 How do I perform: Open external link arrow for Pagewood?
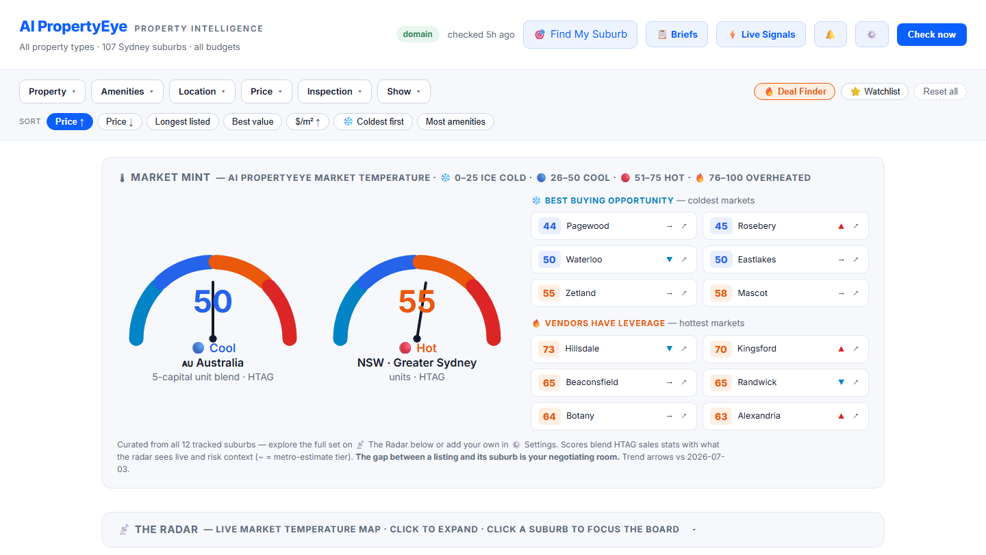pos(683,226)
